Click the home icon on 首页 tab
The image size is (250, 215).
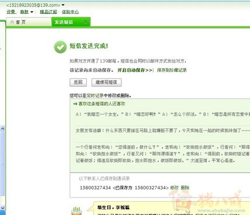point(12,22)
